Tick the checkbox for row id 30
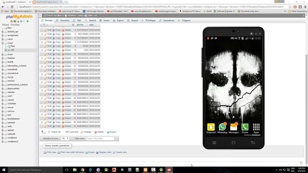Image resolution: width=308 pixels, height=173 pixels. click(42, 122)
